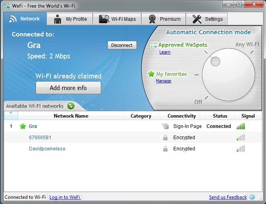266x204 pixels.
Task: Click the signal bars for Davidpcwireless
Action: click(241, 149)
